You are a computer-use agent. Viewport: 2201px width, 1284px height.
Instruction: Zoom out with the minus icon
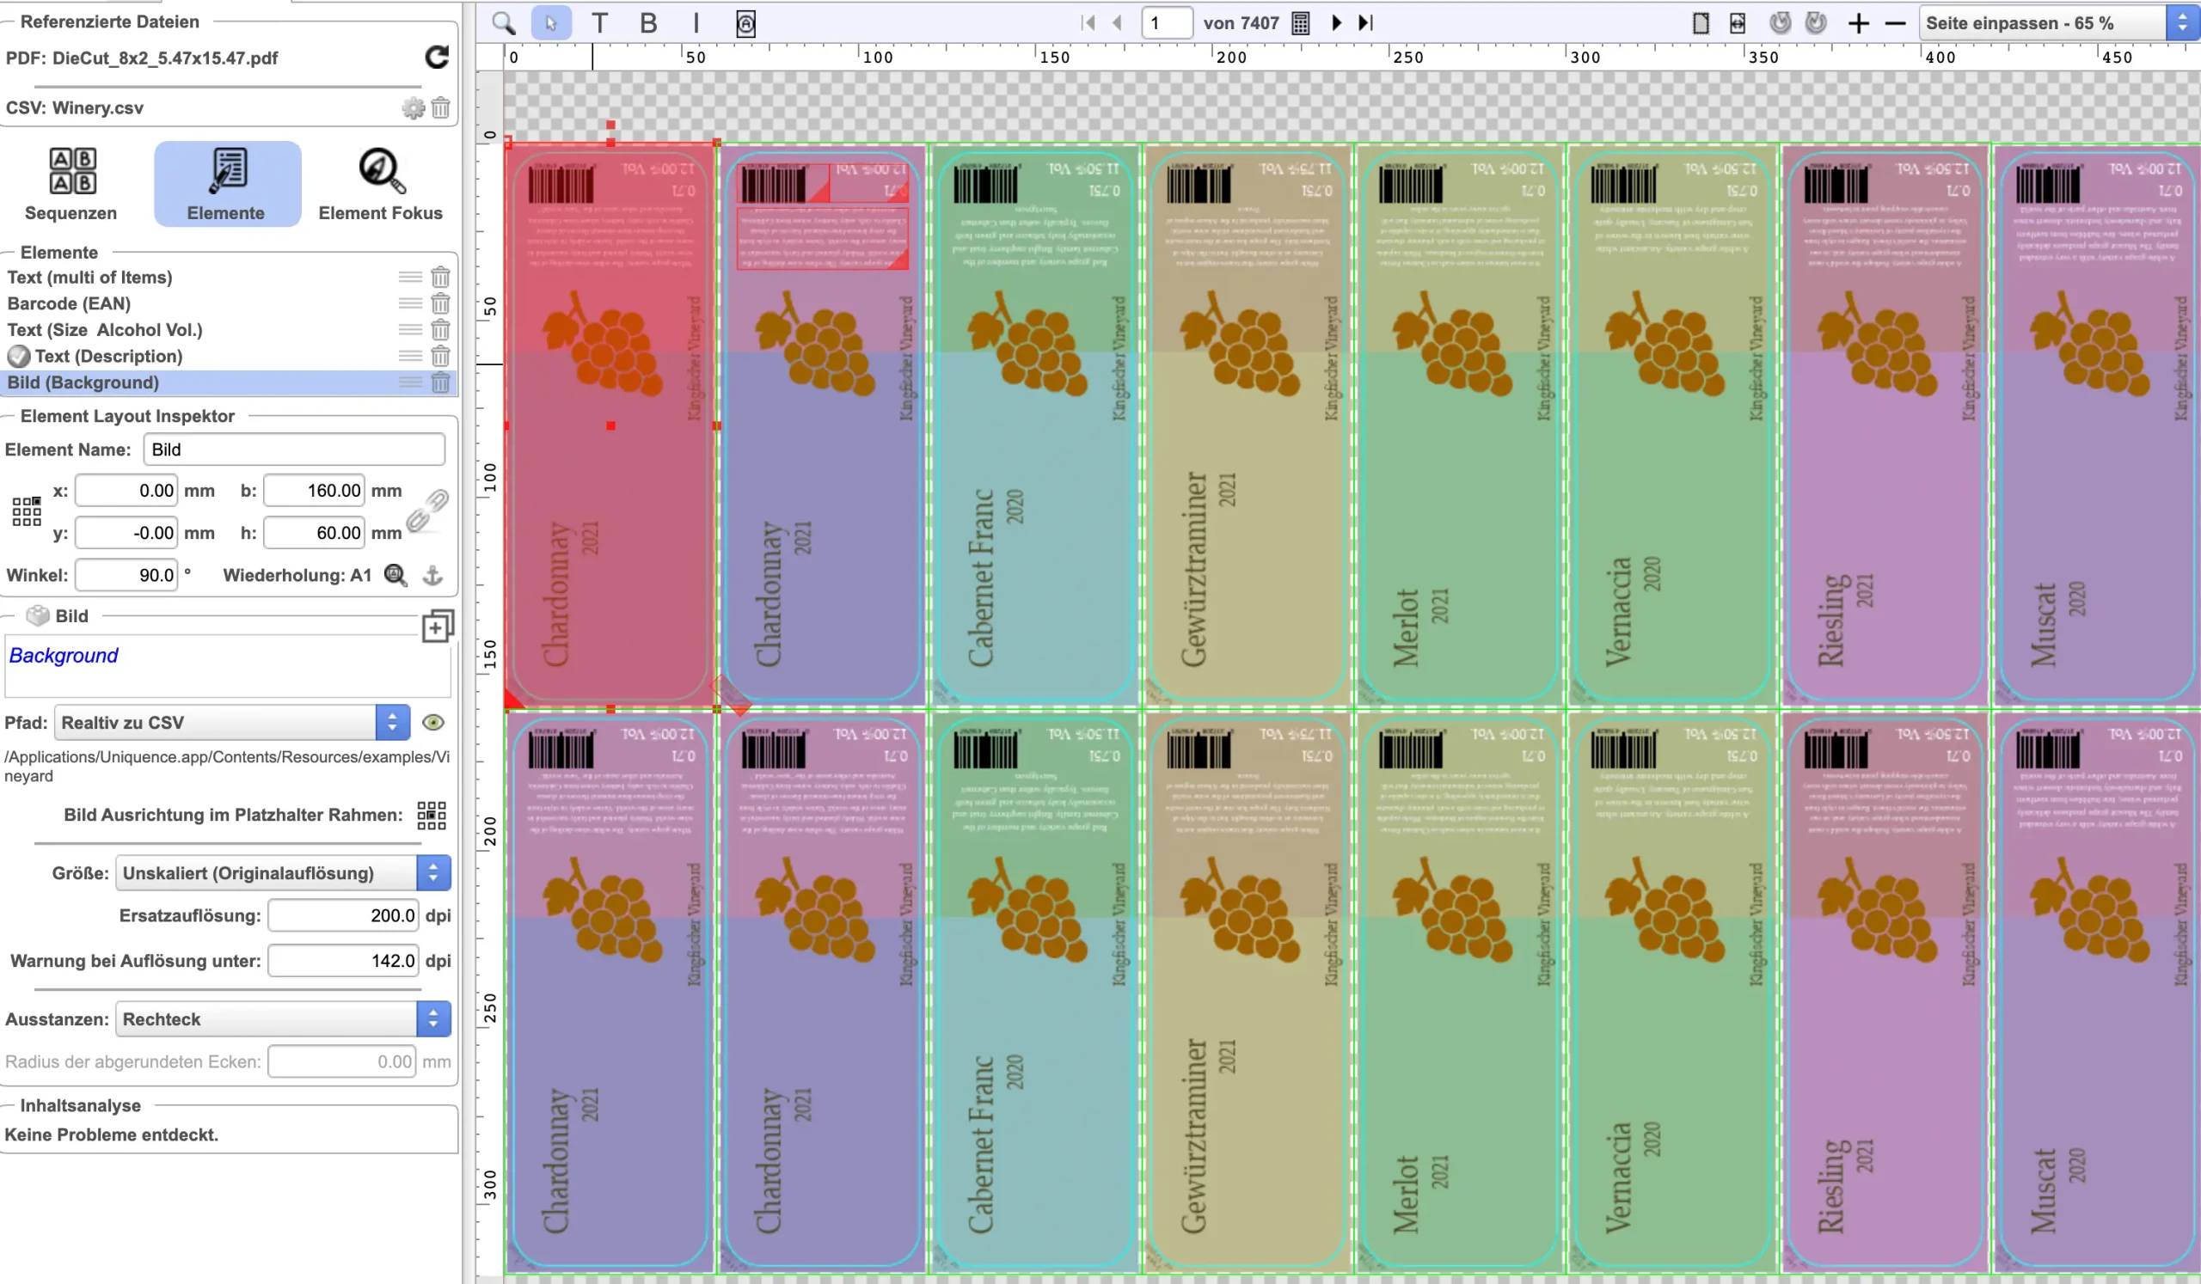(1895, 22)
